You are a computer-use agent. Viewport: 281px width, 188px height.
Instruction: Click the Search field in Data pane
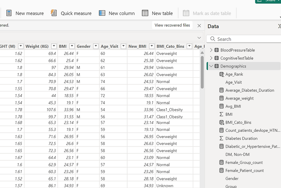[x=244, y=39]
